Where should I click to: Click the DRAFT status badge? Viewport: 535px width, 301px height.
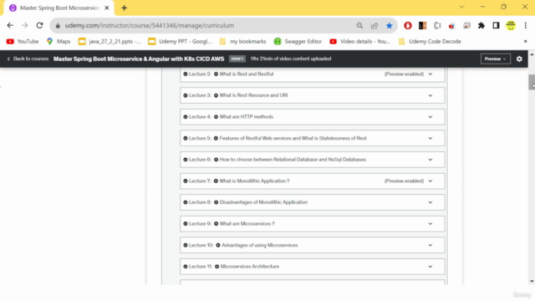[237, 59]
